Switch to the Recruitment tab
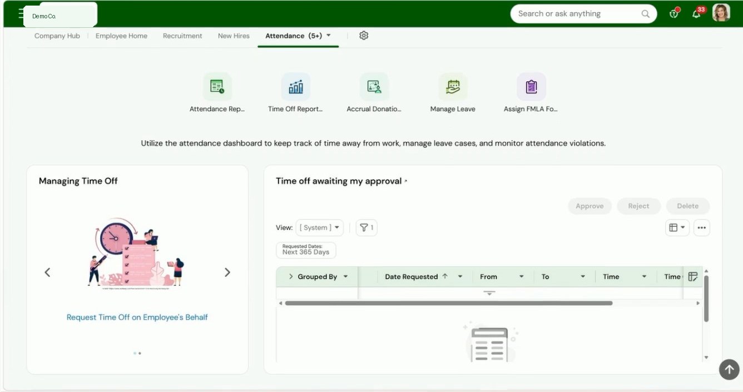 pyautogui.click(x=182, y=36)
